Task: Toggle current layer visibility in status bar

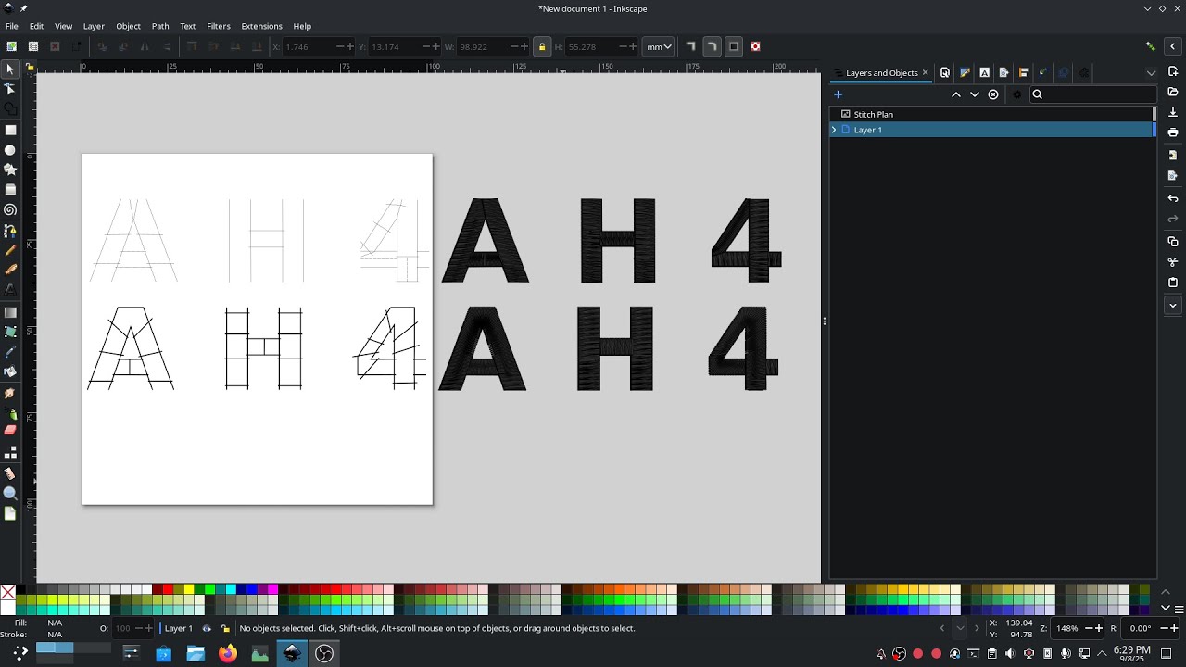Action: pos(207,628)
